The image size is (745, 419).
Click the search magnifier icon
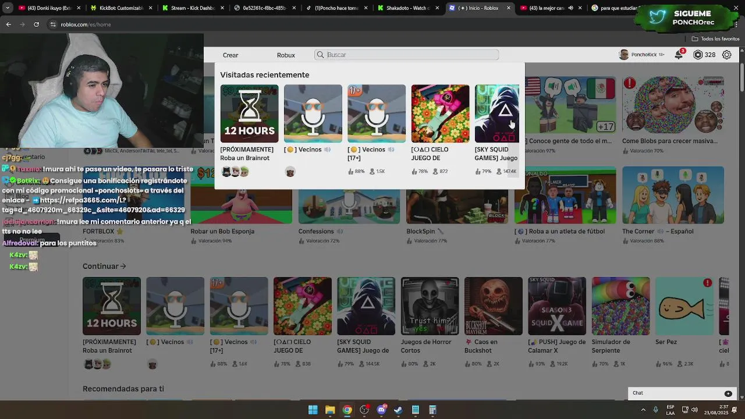(320, 55)
